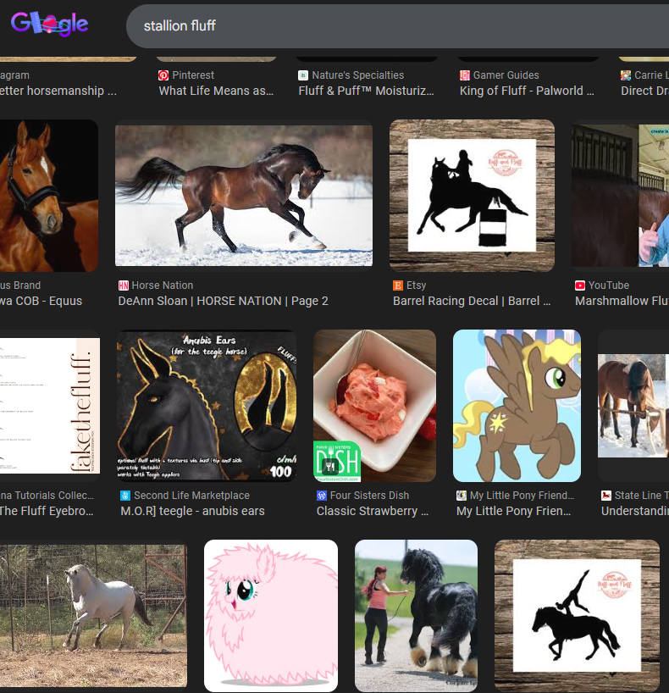
Task: Click the pink fluffy pony cartoon thumbnail
Action: 271,616
